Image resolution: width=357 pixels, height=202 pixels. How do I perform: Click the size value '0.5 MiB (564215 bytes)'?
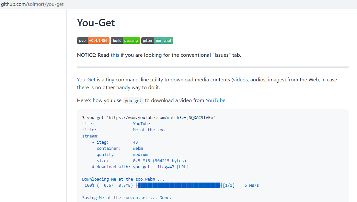(x=159, y=161)
